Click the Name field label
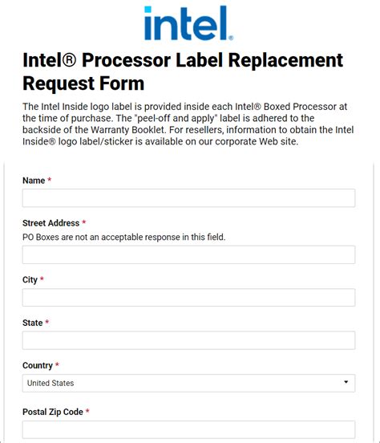This screenshot has height=443, width=380. tap(34, 181)
